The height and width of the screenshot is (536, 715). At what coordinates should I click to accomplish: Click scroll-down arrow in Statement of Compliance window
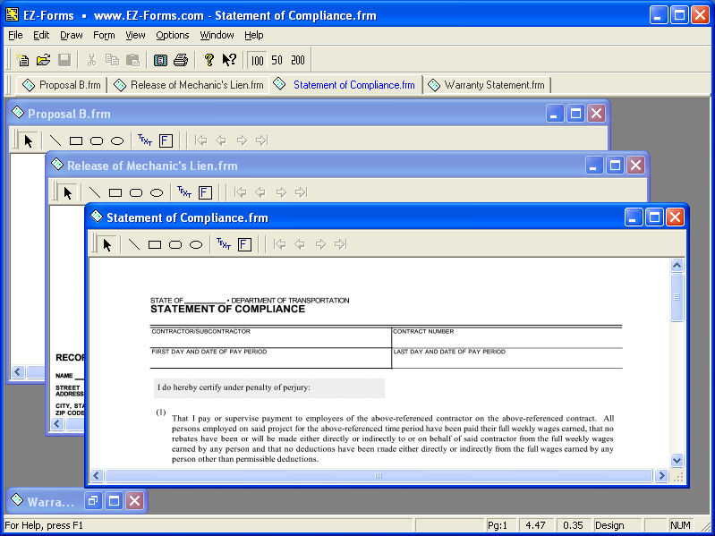click(677, 460)
